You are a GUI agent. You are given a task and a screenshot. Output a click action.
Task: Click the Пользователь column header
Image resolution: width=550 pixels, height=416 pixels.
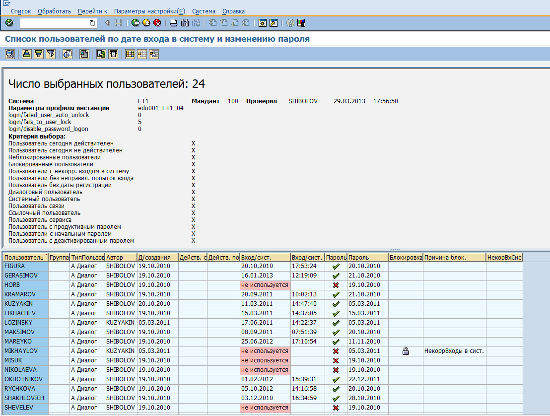pyautogui.click(x=22, y=257)
